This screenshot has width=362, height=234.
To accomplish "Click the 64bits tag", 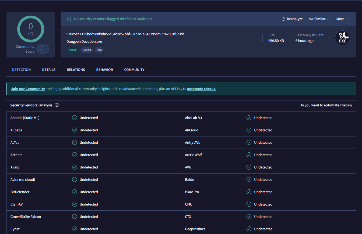I will [87, 50].
